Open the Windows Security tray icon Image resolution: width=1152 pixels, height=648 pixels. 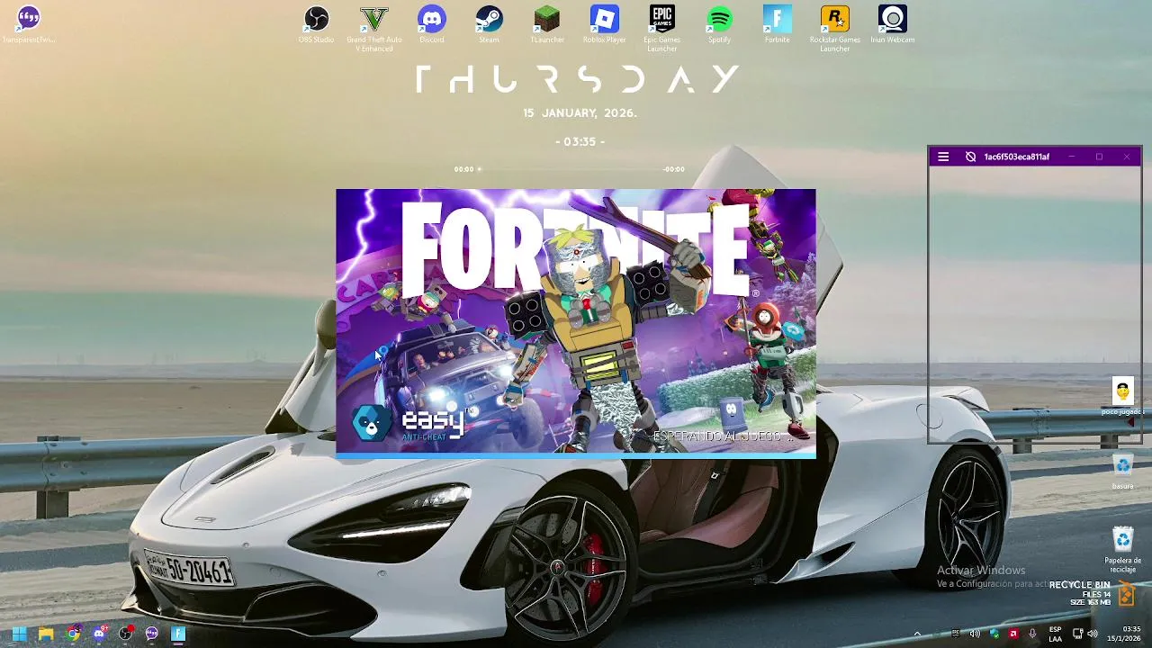click(x=994, y=634)
